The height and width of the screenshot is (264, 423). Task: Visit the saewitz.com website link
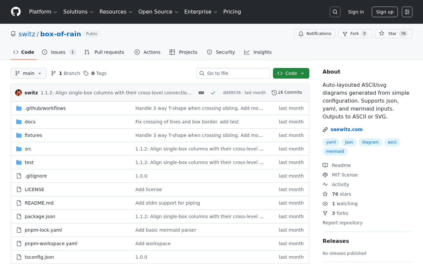346,129
